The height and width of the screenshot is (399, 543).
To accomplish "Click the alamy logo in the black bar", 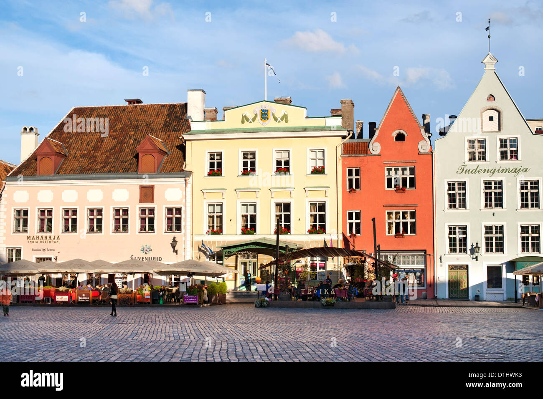I will tap(42, 380).
